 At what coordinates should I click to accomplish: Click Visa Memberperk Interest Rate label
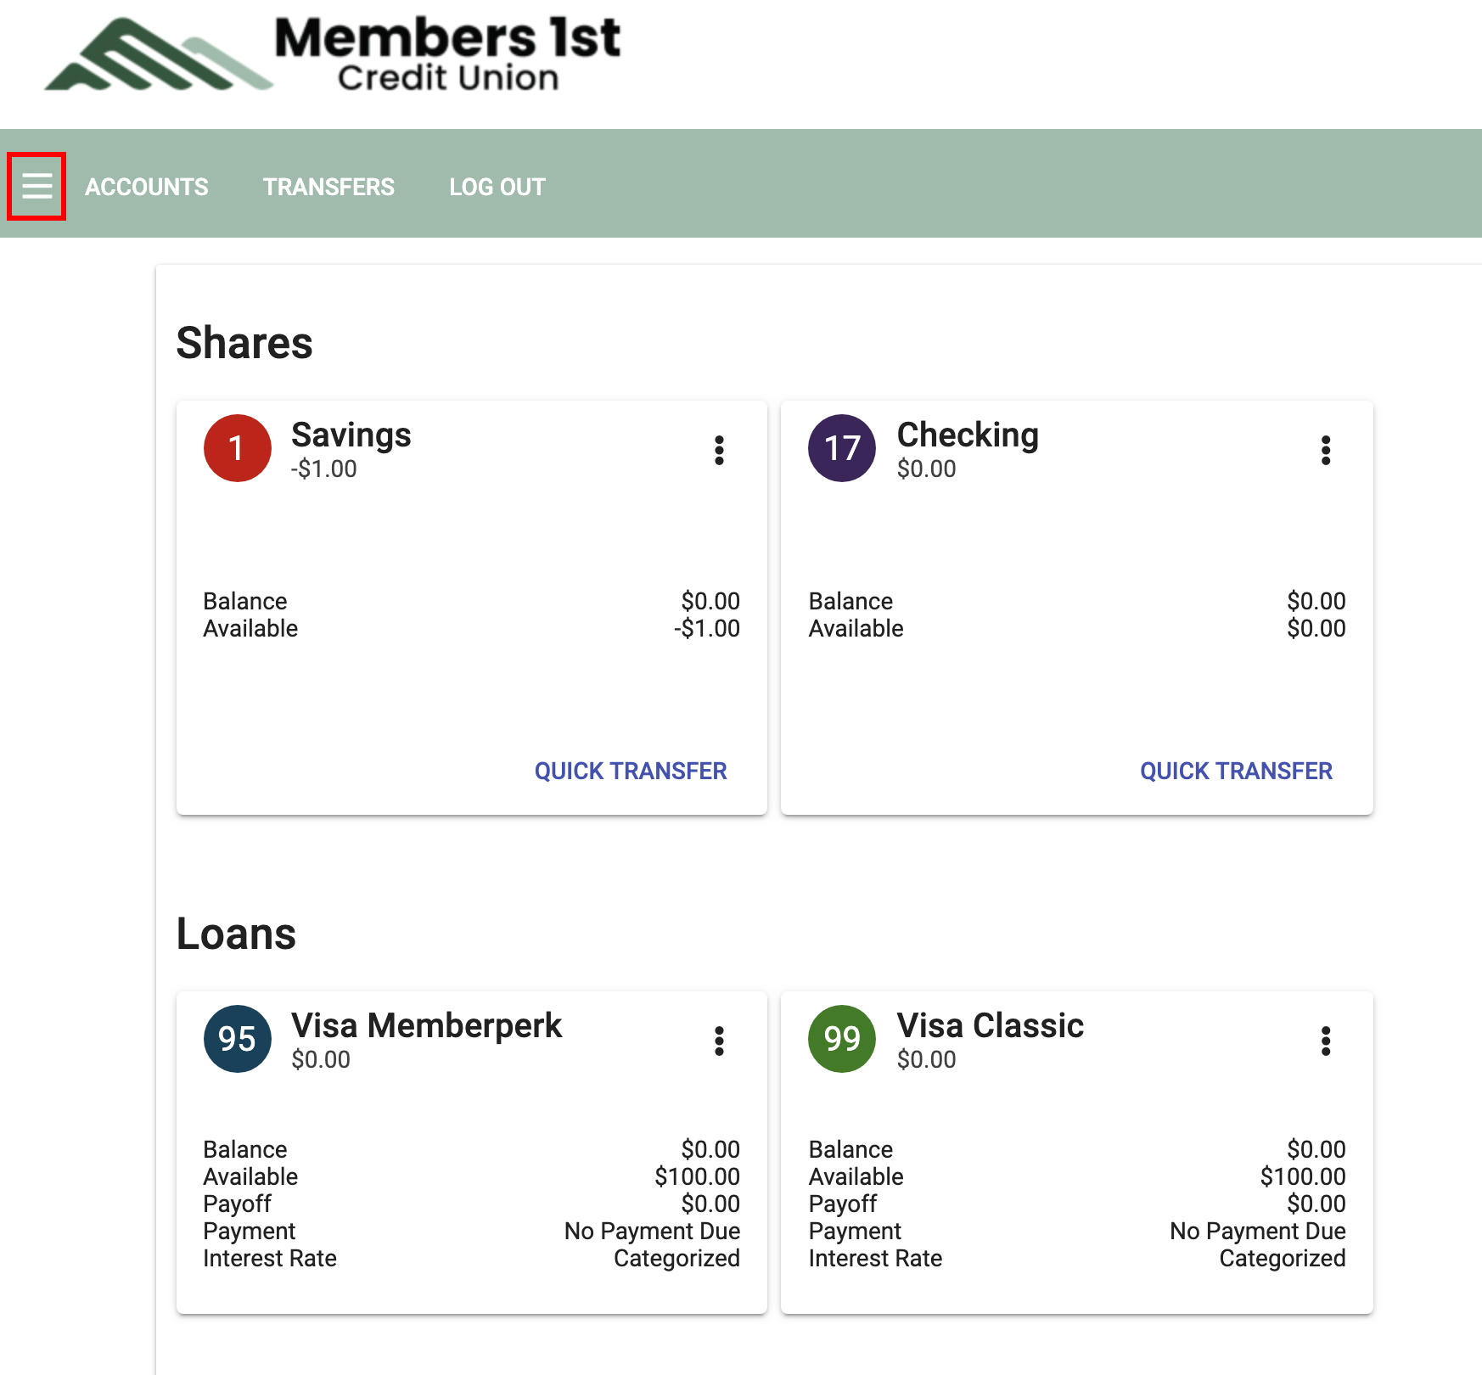point(270,1258)
